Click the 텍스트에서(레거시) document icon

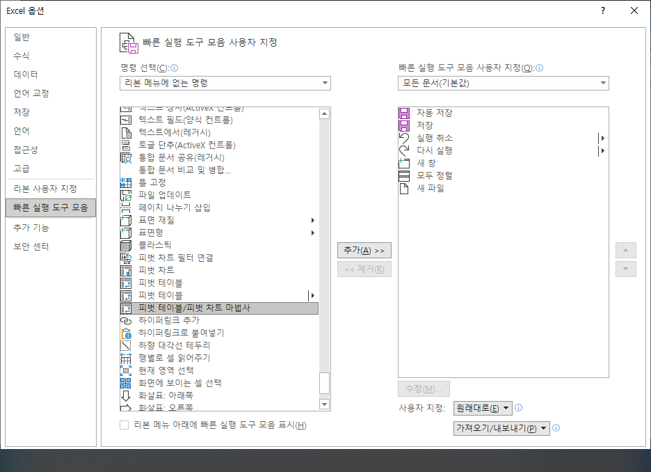pyautogui.click(x=126, y=132)
